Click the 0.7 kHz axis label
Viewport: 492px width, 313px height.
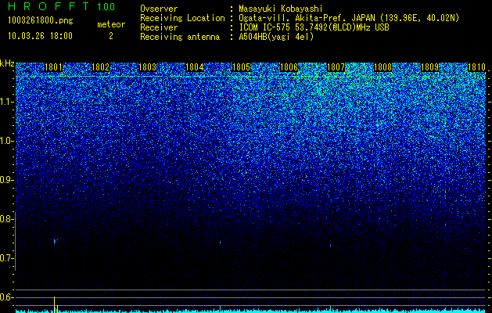[6, 258]
